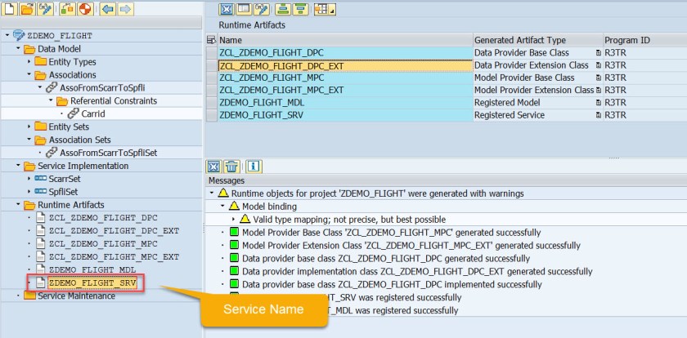Select ZDEMO_FLIGHT_SRV in the tree
The width and height of the screenshot is (687, 338).
[91, 283]
